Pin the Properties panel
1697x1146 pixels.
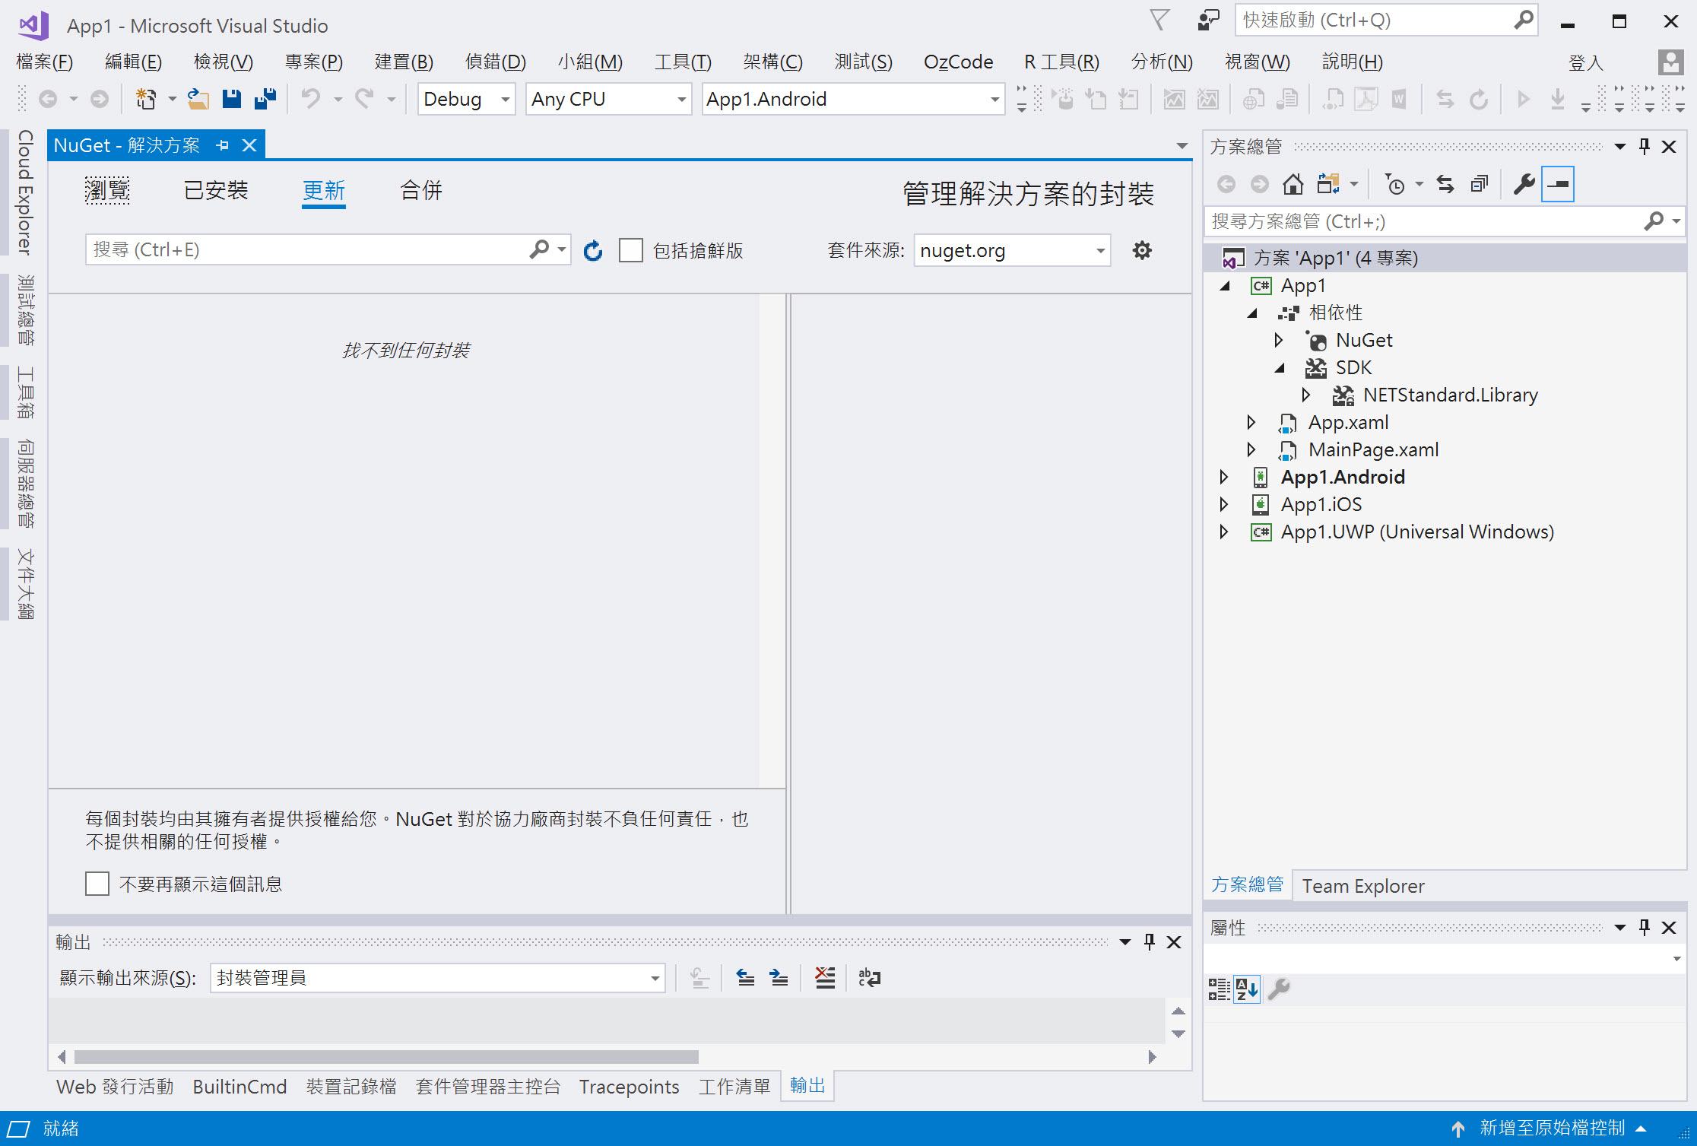click(x=1645, y=927)
